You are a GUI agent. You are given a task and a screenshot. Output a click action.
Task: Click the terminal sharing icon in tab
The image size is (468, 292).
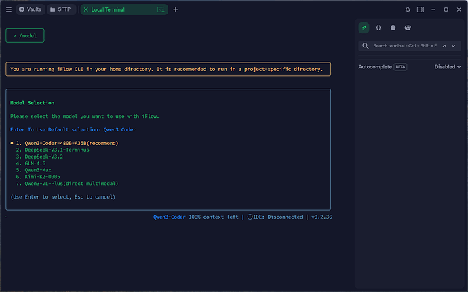(x=161, y=9)
